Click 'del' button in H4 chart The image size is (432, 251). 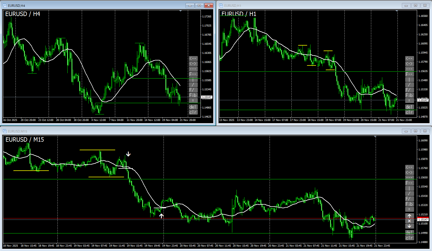pos(193,107)
